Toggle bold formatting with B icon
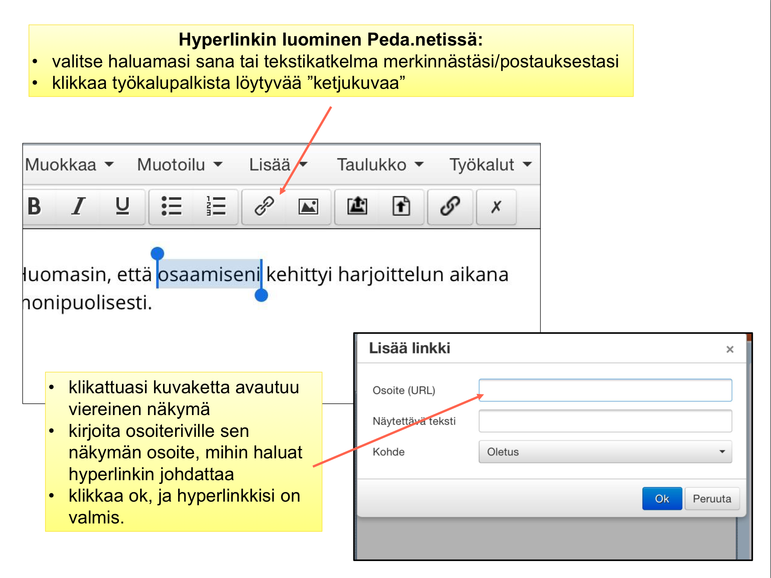Image resolution: width=771 pixels, height=578 pixels. [35, 206]
